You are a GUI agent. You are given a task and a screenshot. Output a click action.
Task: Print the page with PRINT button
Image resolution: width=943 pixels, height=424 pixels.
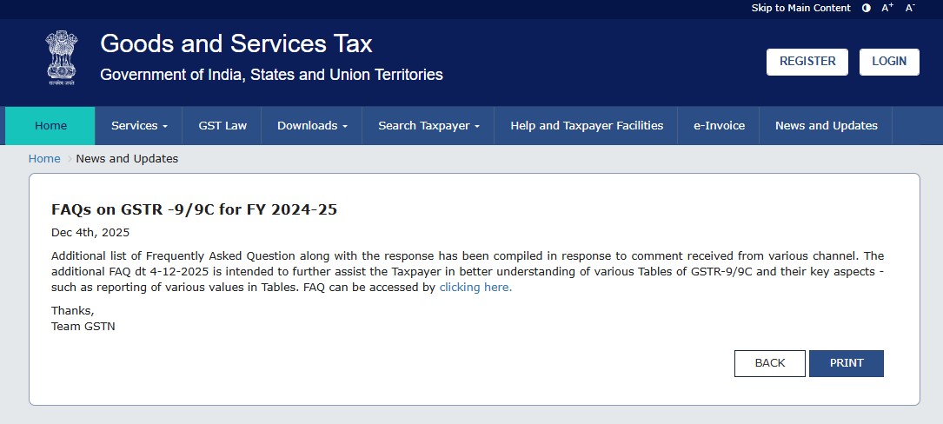(846, 363)
